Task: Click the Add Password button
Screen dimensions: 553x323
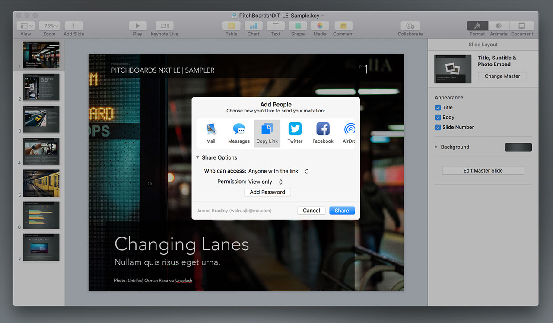Action: pos(267,192)
